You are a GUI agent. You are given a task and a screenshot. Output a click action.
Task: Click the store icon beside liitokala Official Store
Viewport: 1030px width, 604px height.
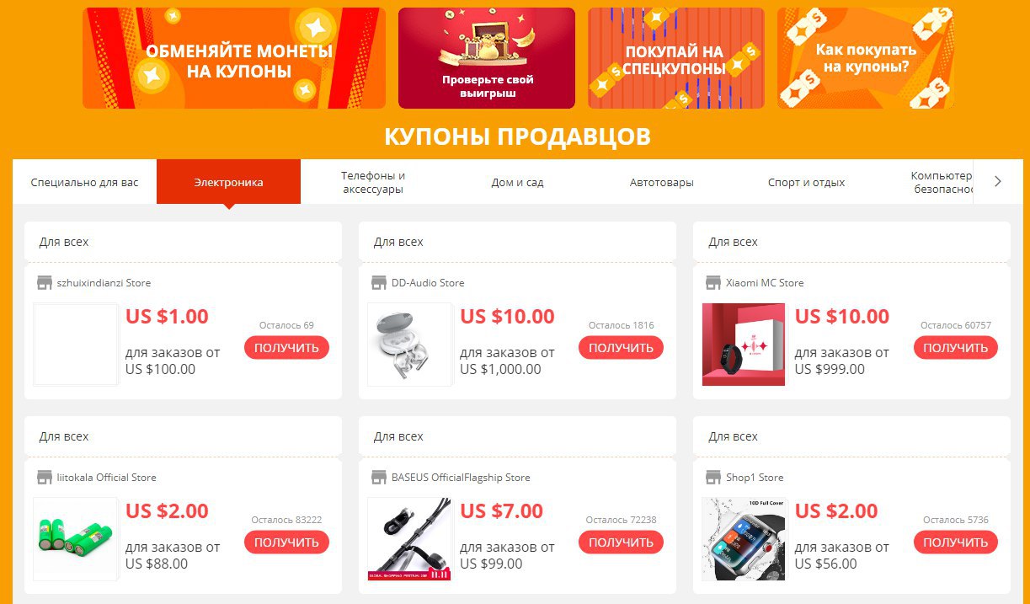[45, 477]
